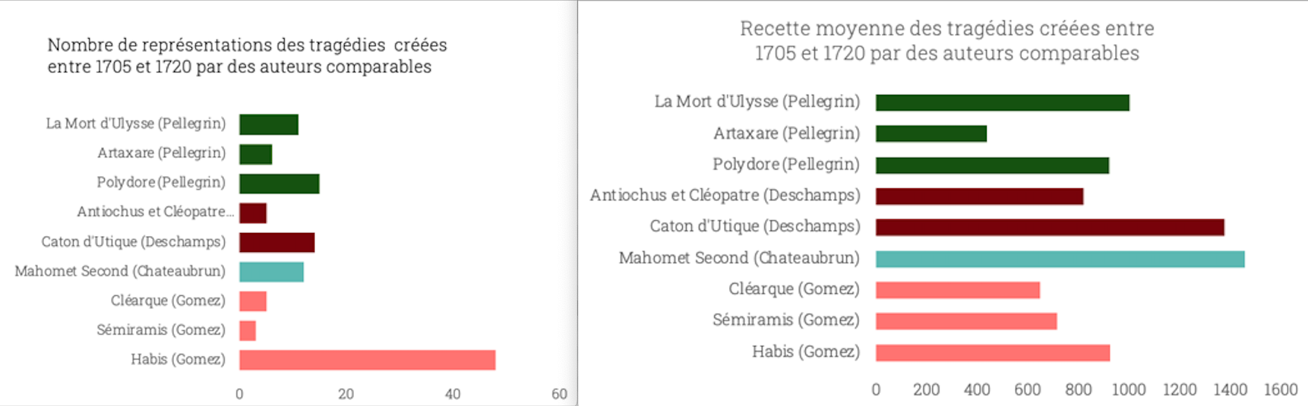Click the 'Recette moyenne des tragédies' chart title

click(x=946, y=41)
